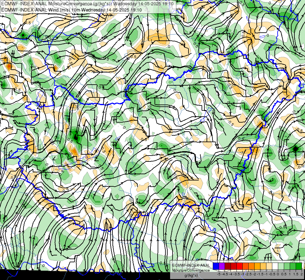Click the black diamond in the top-left green area
305x280 pixels.
23,35
